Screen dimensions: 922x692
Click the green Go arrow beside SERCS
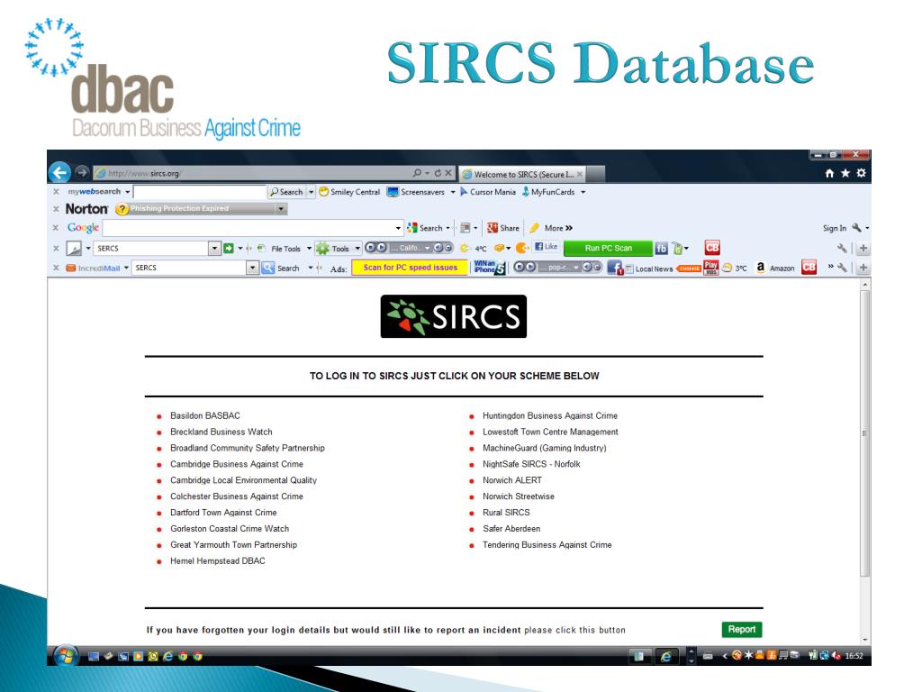tap(229, 249)
